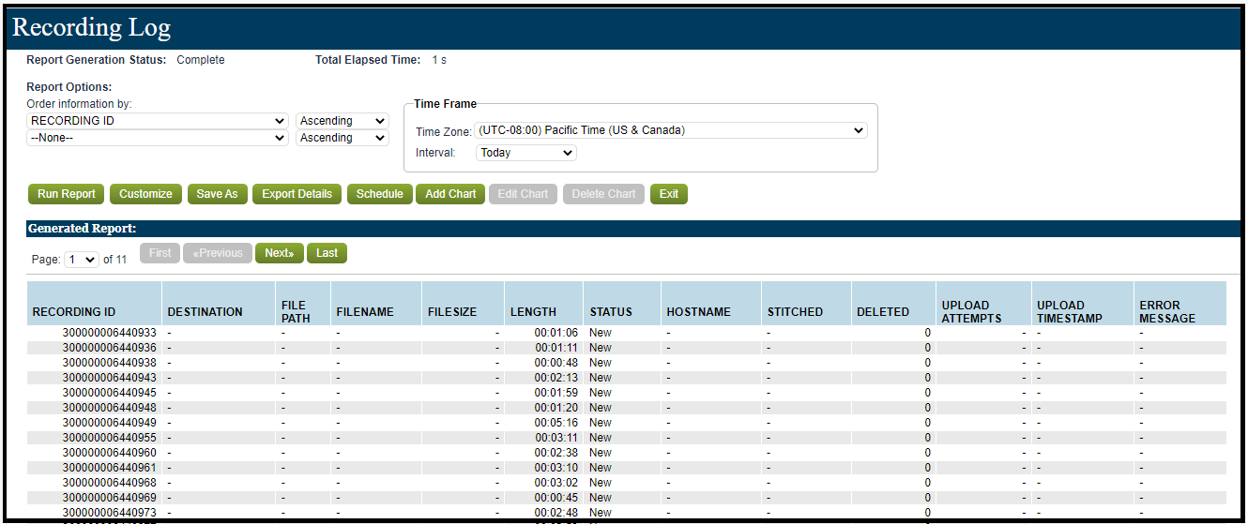Open the Ascending dropdown beside --None--
The image size is (1248, 524).
point(342,138)
